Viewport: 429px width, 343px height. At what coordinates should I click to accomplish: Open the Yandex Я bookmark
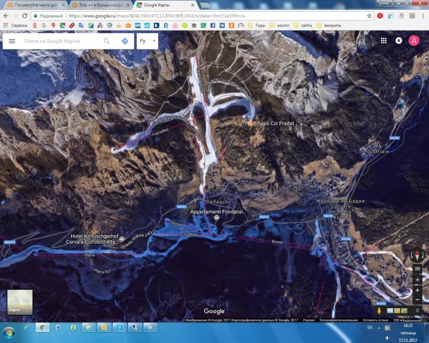coord(35,26)
